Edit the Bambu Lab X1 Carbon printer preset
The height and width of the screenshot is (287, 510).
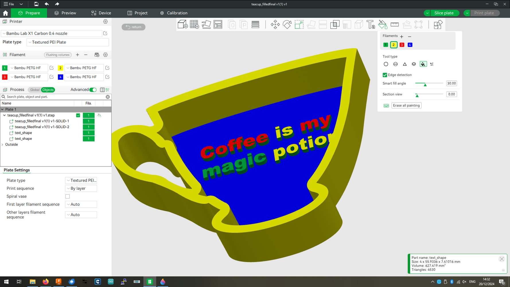[x=105, y=33]
